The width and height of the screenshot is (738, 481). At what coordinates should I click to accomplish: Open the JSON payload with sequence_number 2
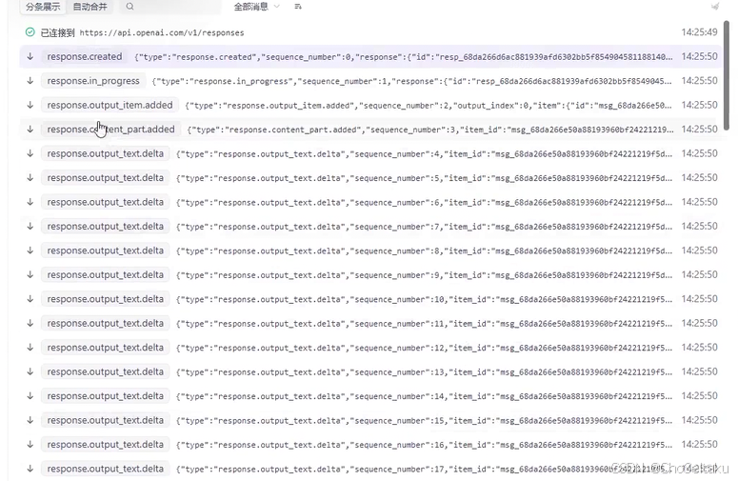click(429, 106)
